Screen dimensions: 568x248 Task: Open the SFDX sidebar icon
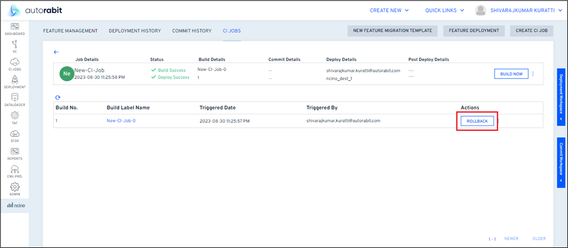(x=15, y=135)
